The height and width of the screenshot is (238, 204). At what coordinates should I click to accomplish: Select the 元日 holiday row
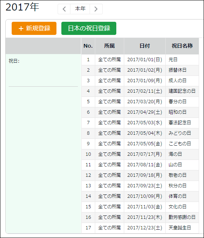pos(140,60)
